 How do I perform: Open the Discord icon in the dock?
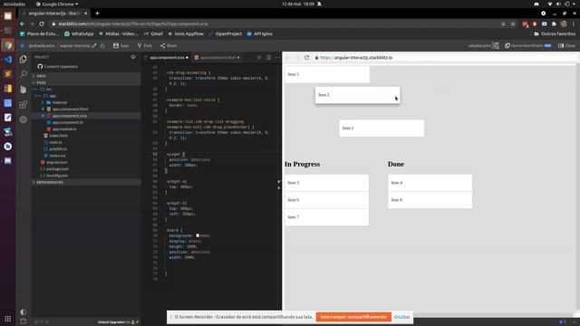(8, 161)
